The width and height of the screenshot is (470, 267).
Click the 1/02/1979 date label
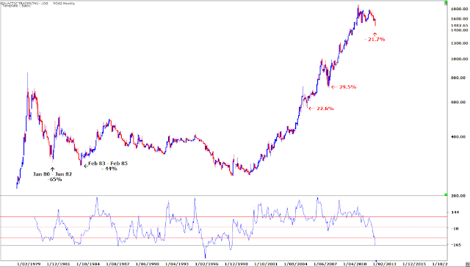[29, 264]
